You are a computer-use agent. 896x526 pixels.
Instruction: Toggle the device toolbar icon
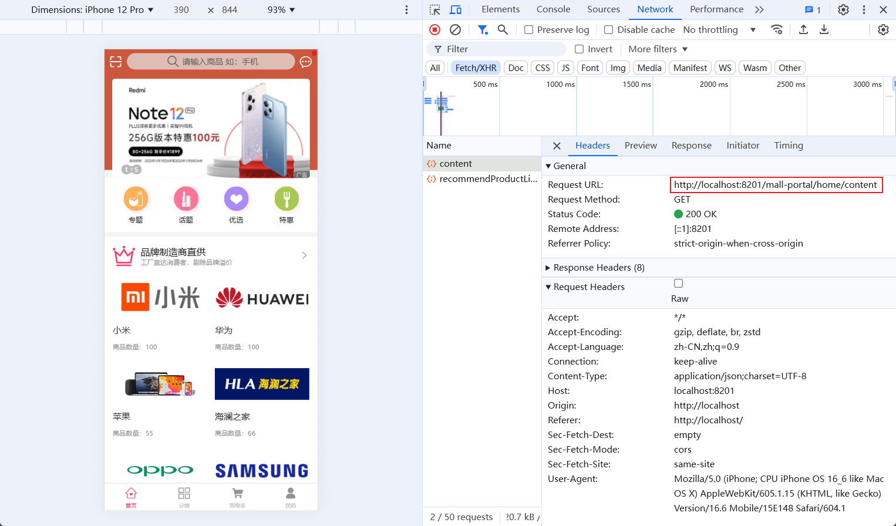click(x=456, y=9)
